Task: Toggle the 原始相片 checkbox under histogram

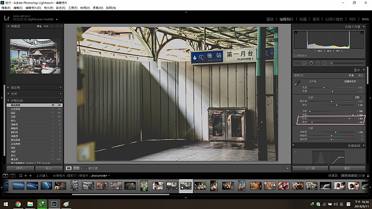Action: click(x=295, y=56)
